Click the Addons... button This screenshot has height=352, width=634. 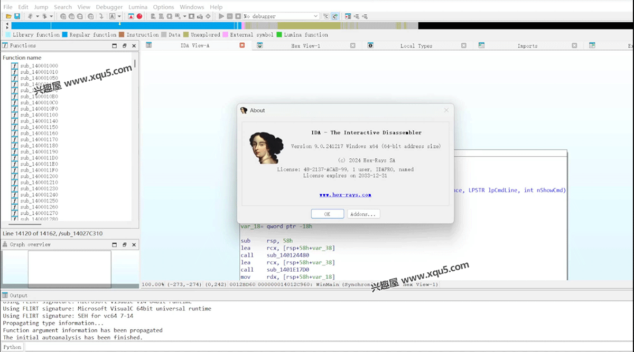[363, 214]
